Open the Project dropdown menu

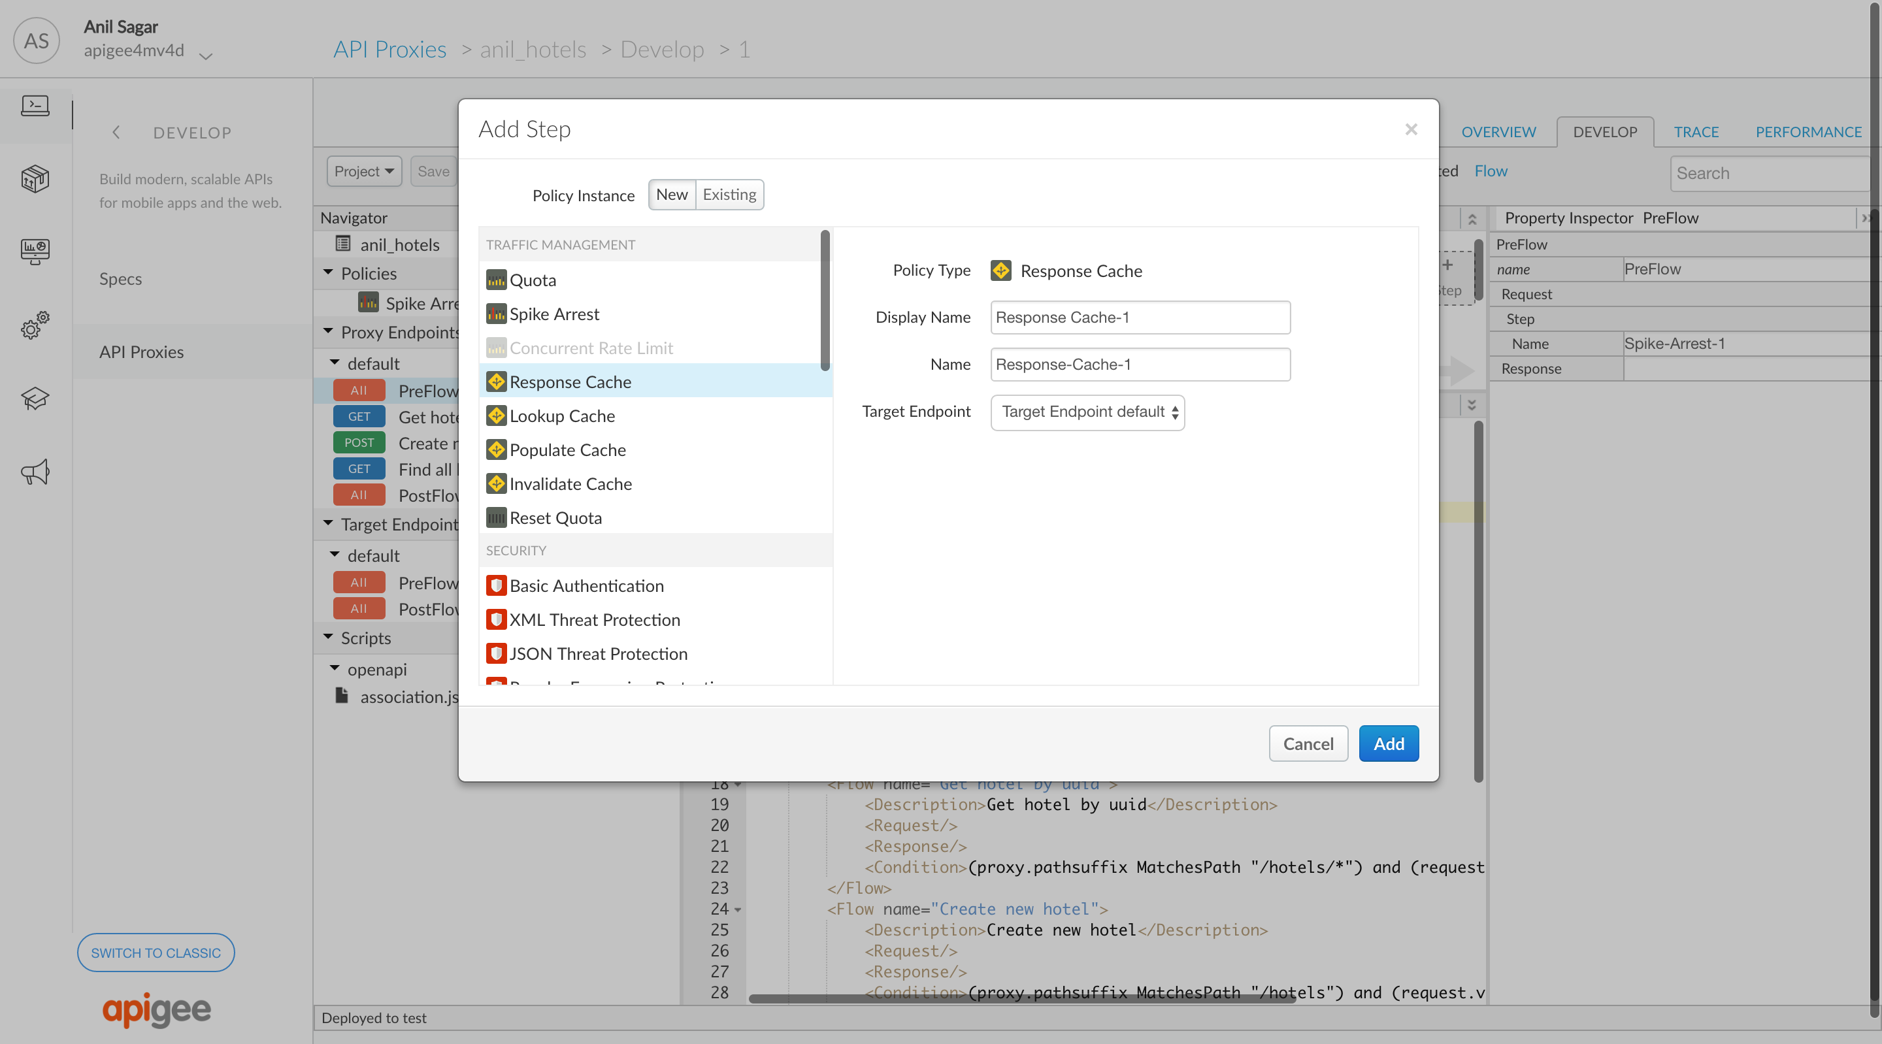363,172
